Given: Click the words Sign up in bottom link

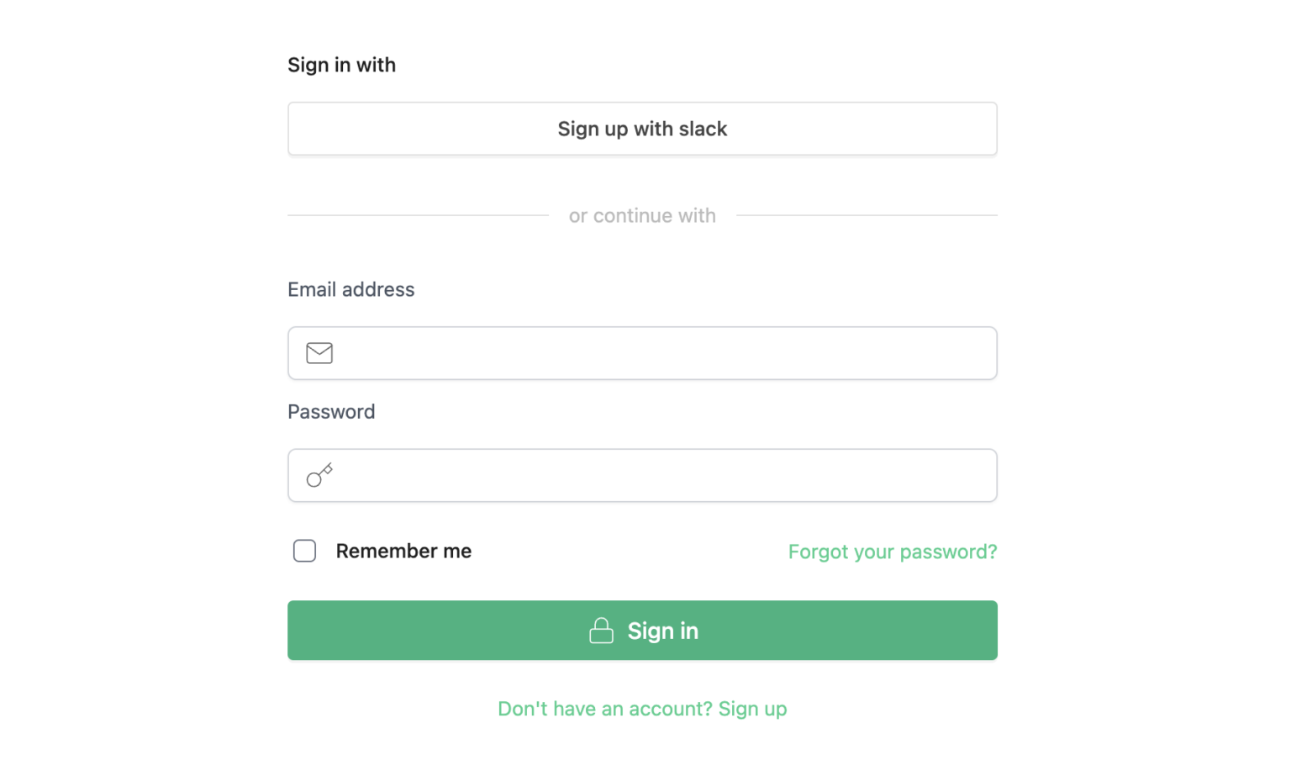Looking at the screenshot, I should [x=752, y=709].
